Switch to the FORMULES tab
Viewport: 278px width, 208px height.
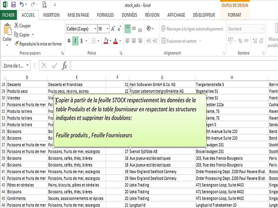click(x=105, y=15)
